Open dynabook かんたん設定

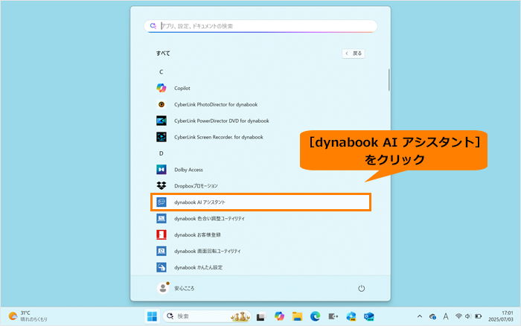point(260,267)
